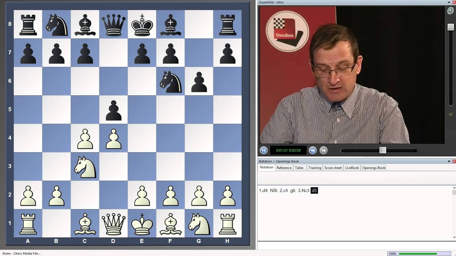Image resolution: width=456 pixels, height=256 pixels.
Task: Open the Table tab
Action: point(299,168)
